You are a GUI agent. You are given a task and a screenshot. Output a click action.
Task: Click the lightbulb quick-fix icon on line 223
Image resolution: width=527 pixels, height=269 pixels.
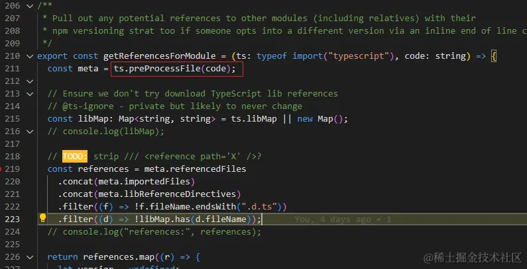point(42,218)
